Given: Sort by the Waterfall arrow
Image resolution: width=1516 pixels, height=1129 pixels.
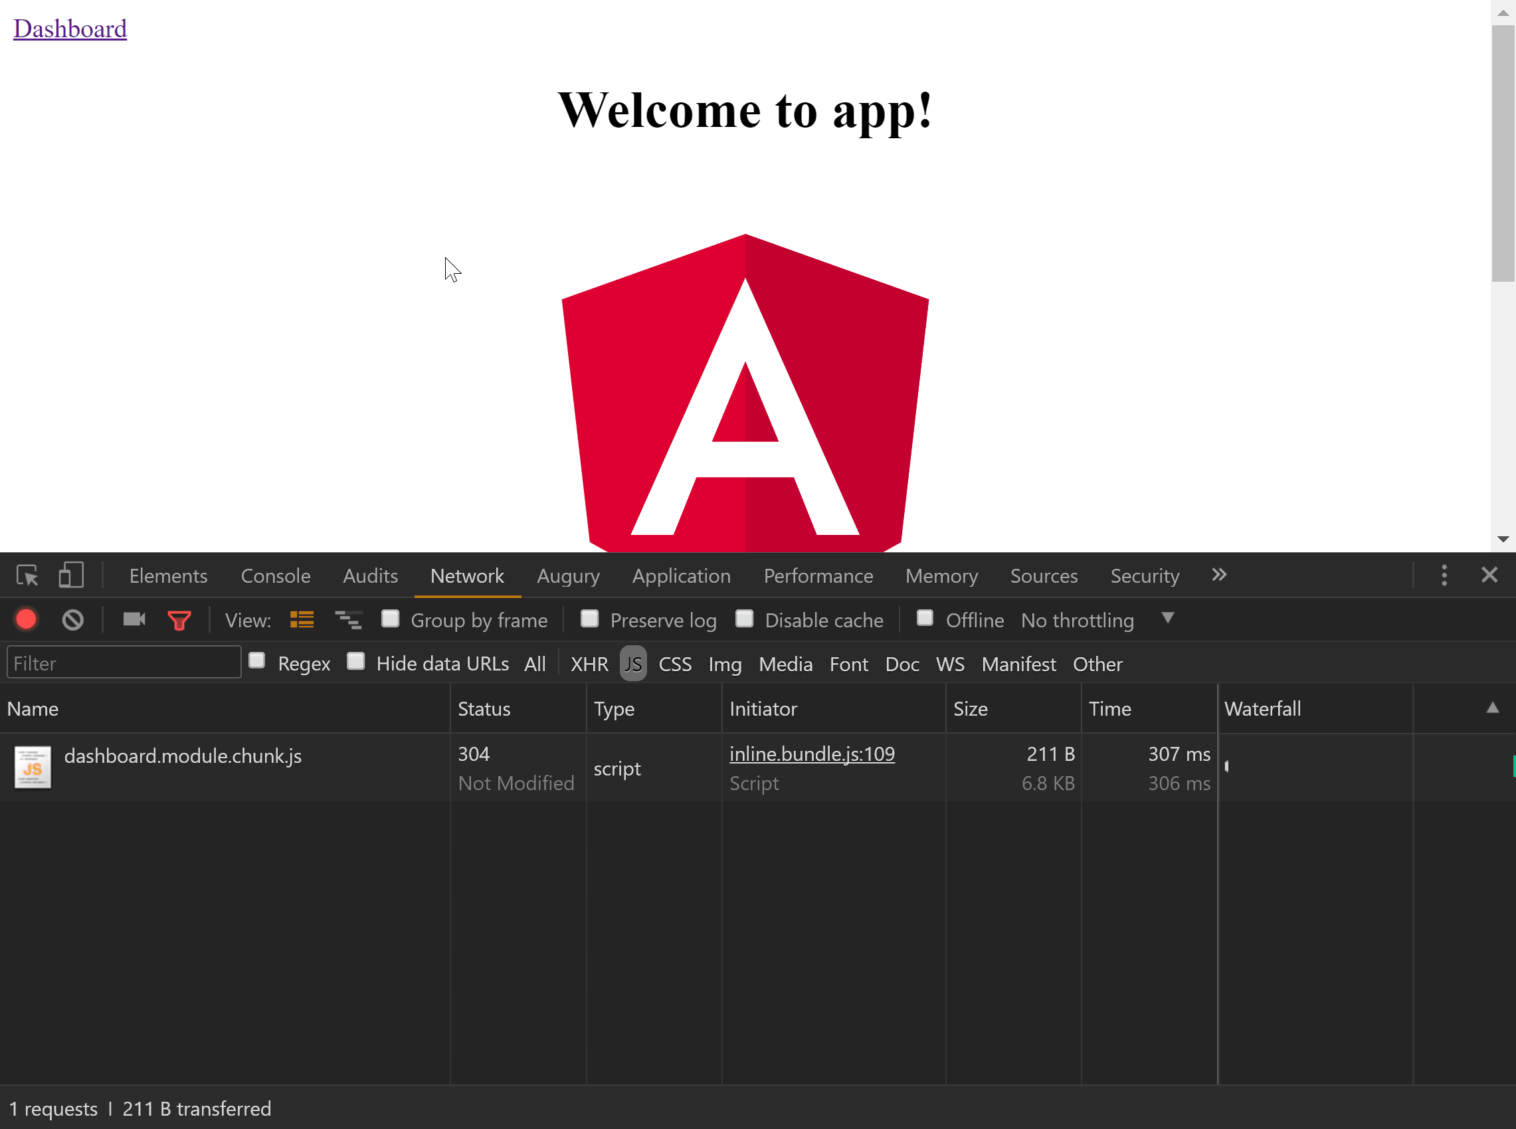Looking at the screenshot, I should 1493,708.
